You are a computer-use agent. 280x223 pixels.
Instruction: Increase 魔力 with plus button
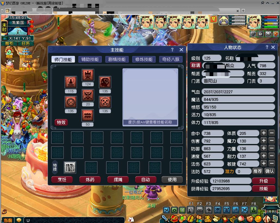[x=264, y=141]
